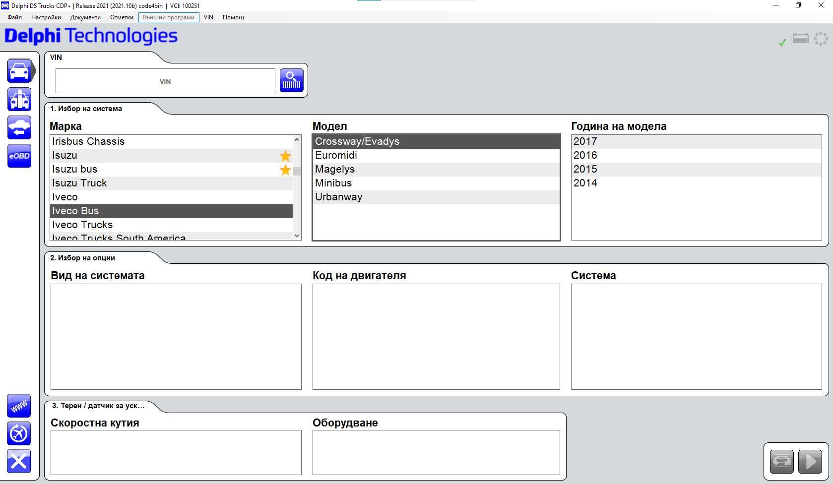Select Crossway/Evadys model
Image resolution: width=833 pixels, height=484 pixels.
point(436,141)
